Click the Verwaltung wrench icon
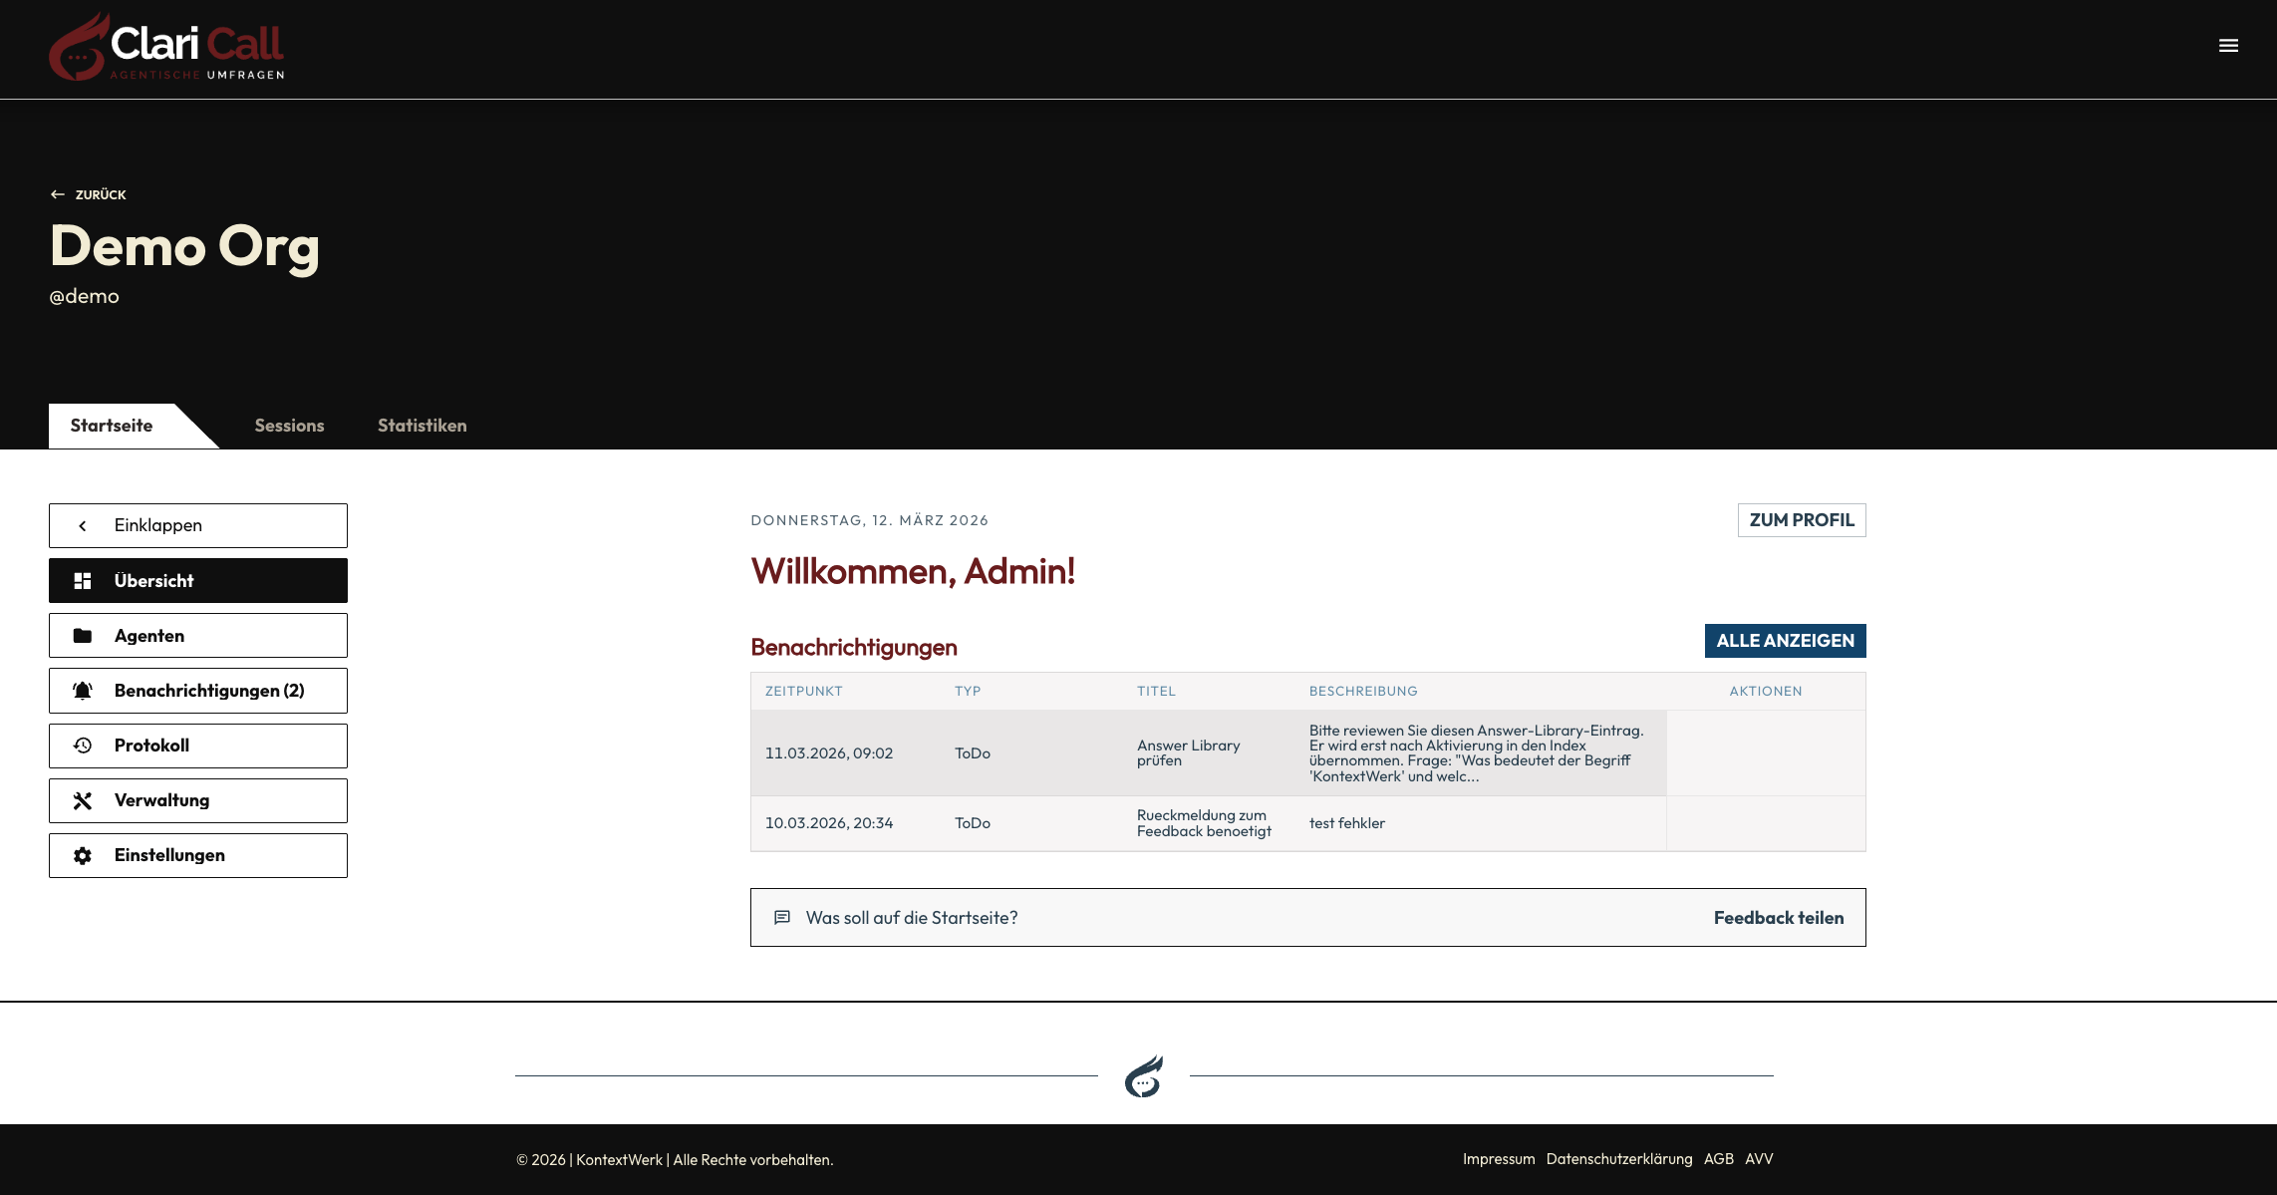2277x1195 pixels. pos(84,799)
